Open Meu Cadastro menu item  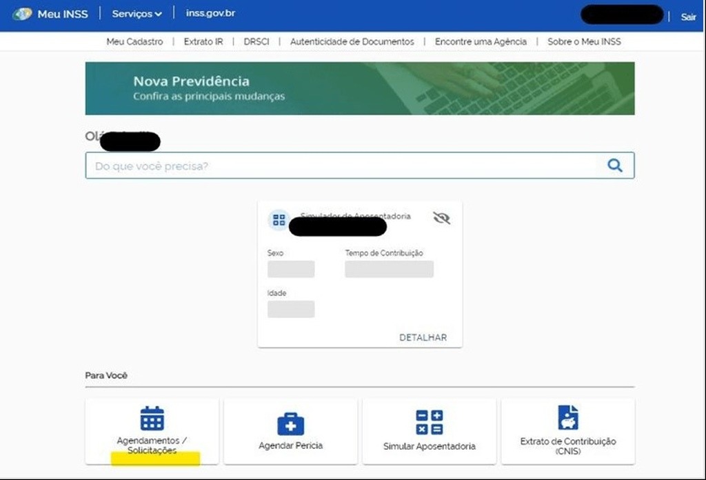click(x=134, y=42)
